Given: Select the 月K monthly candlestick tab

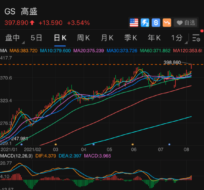Looking at the screenshot, I should (107, 38).
